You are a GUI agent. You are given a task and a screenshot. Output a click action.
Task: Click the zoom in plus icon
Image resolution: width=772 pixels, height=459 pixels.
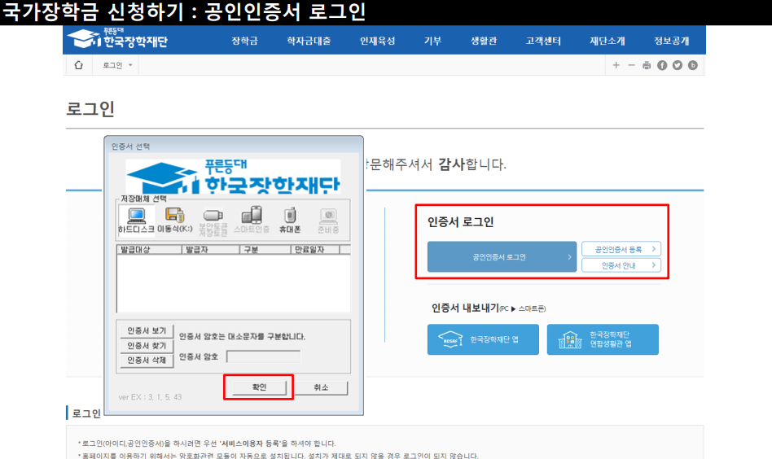616,65
